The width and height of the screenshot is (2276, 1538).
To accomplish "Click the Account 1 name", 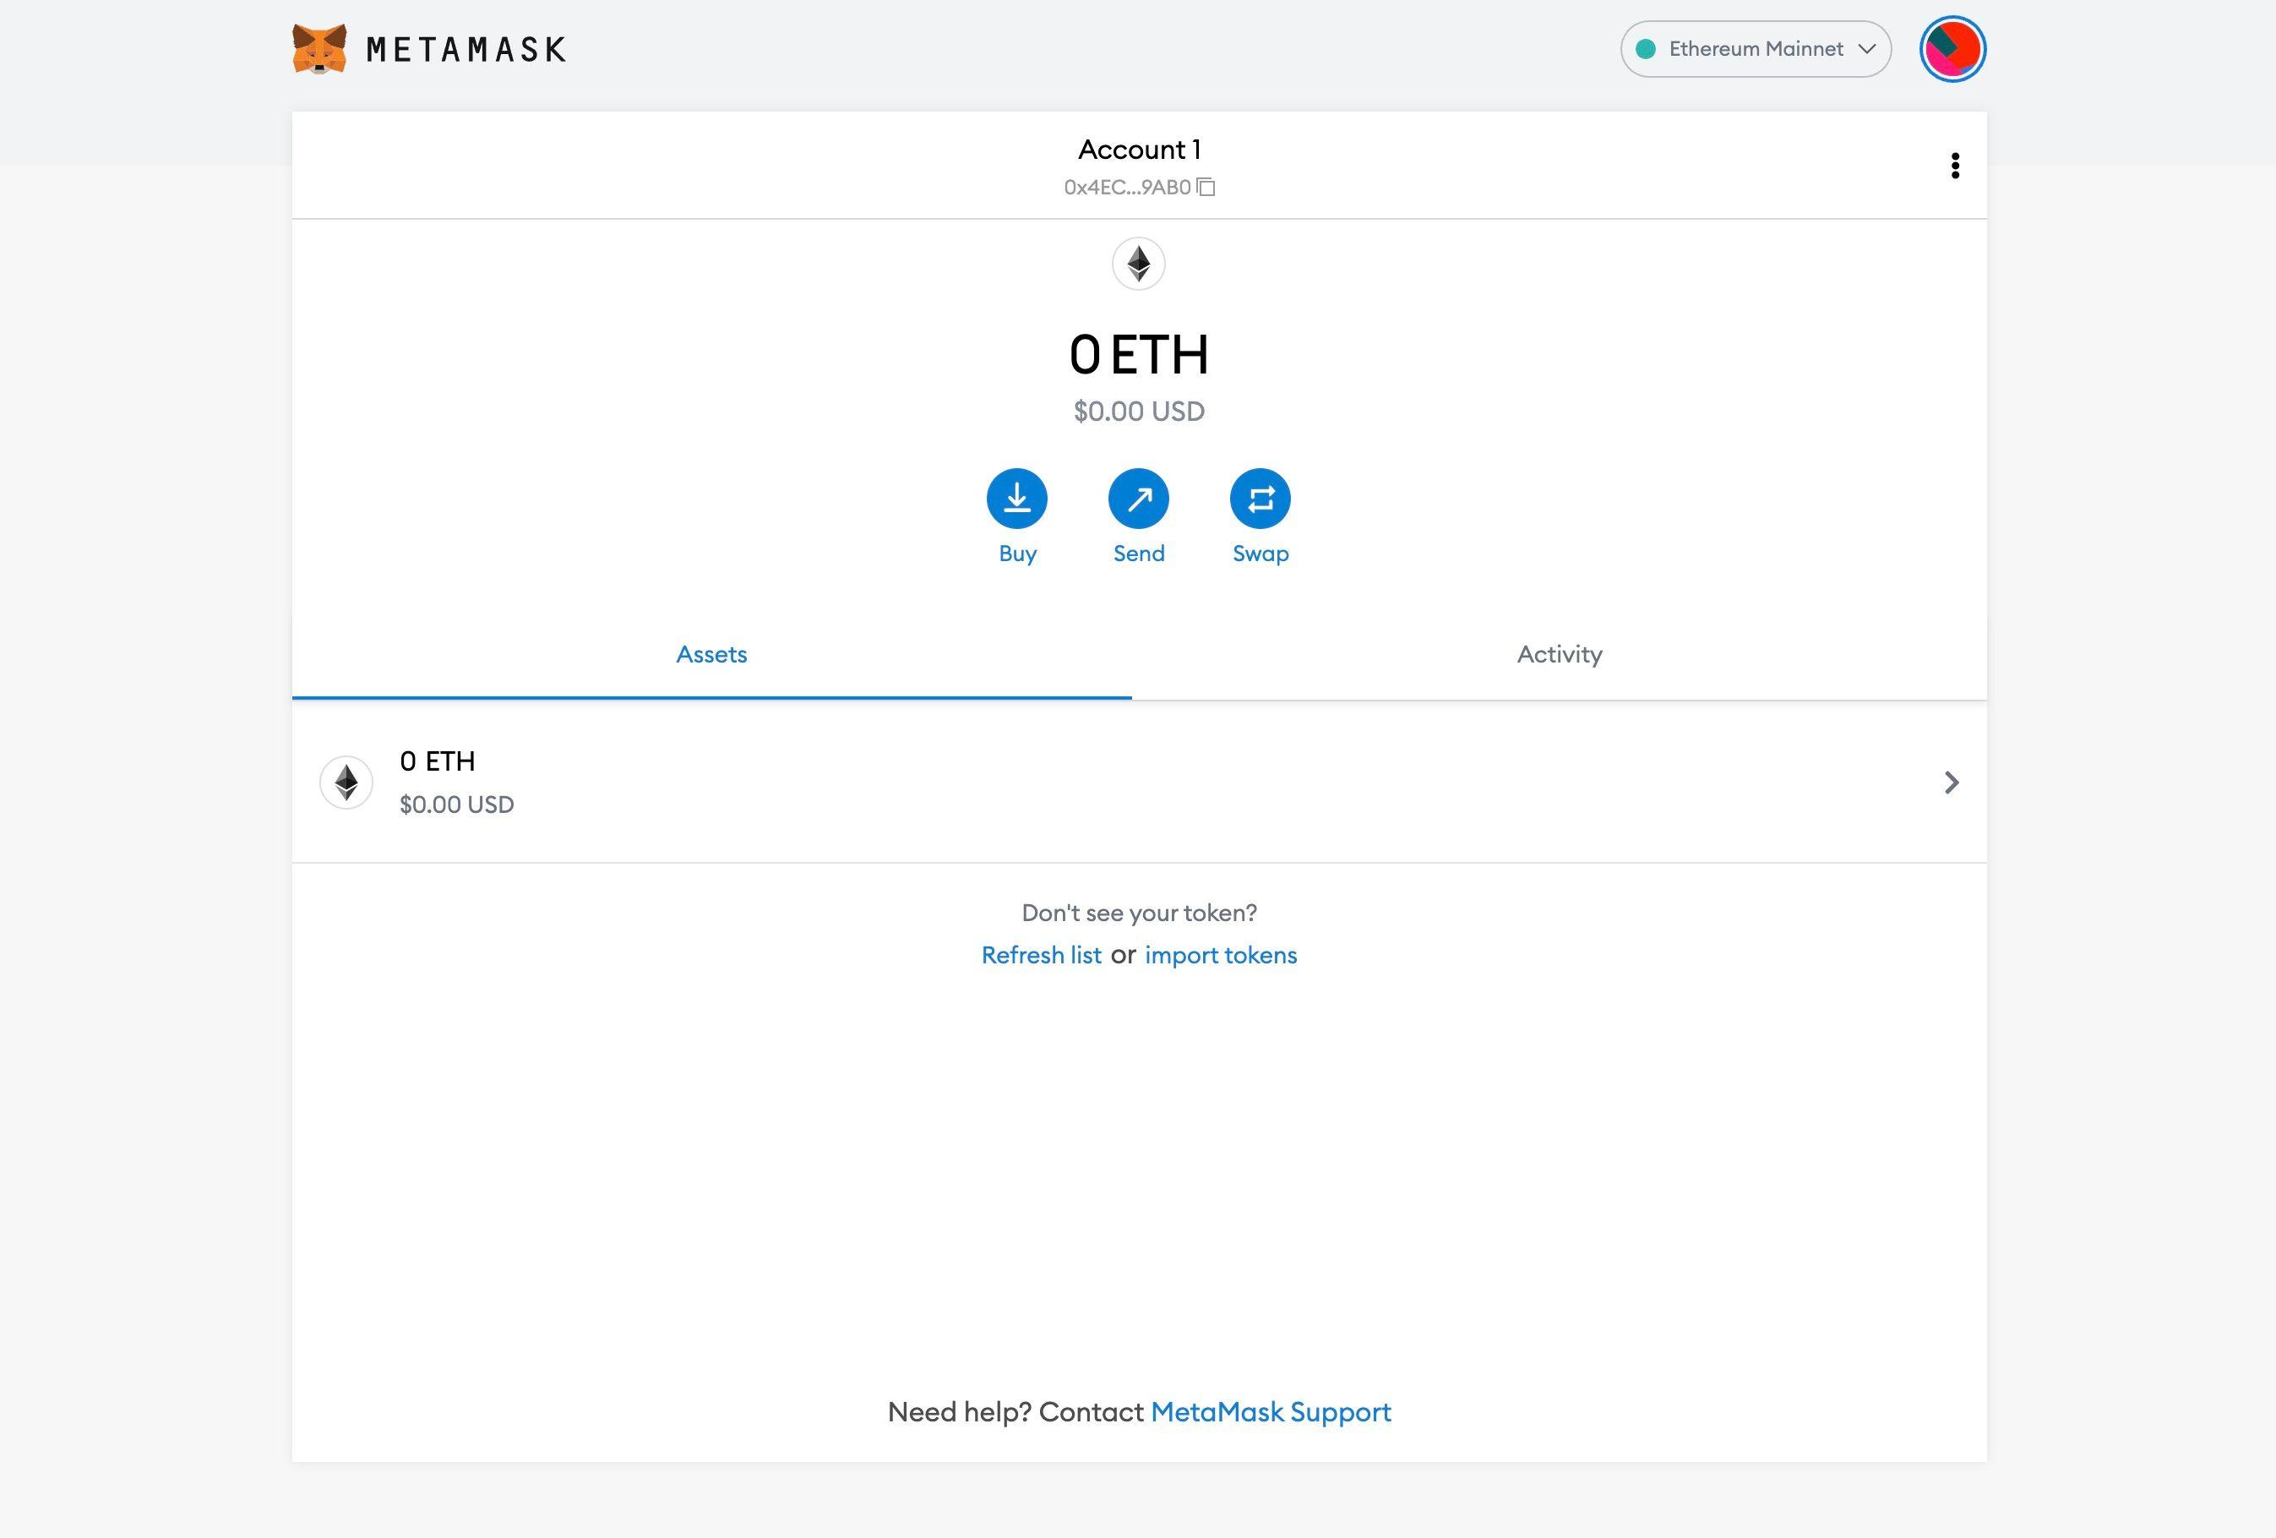I will (1139, 149).
